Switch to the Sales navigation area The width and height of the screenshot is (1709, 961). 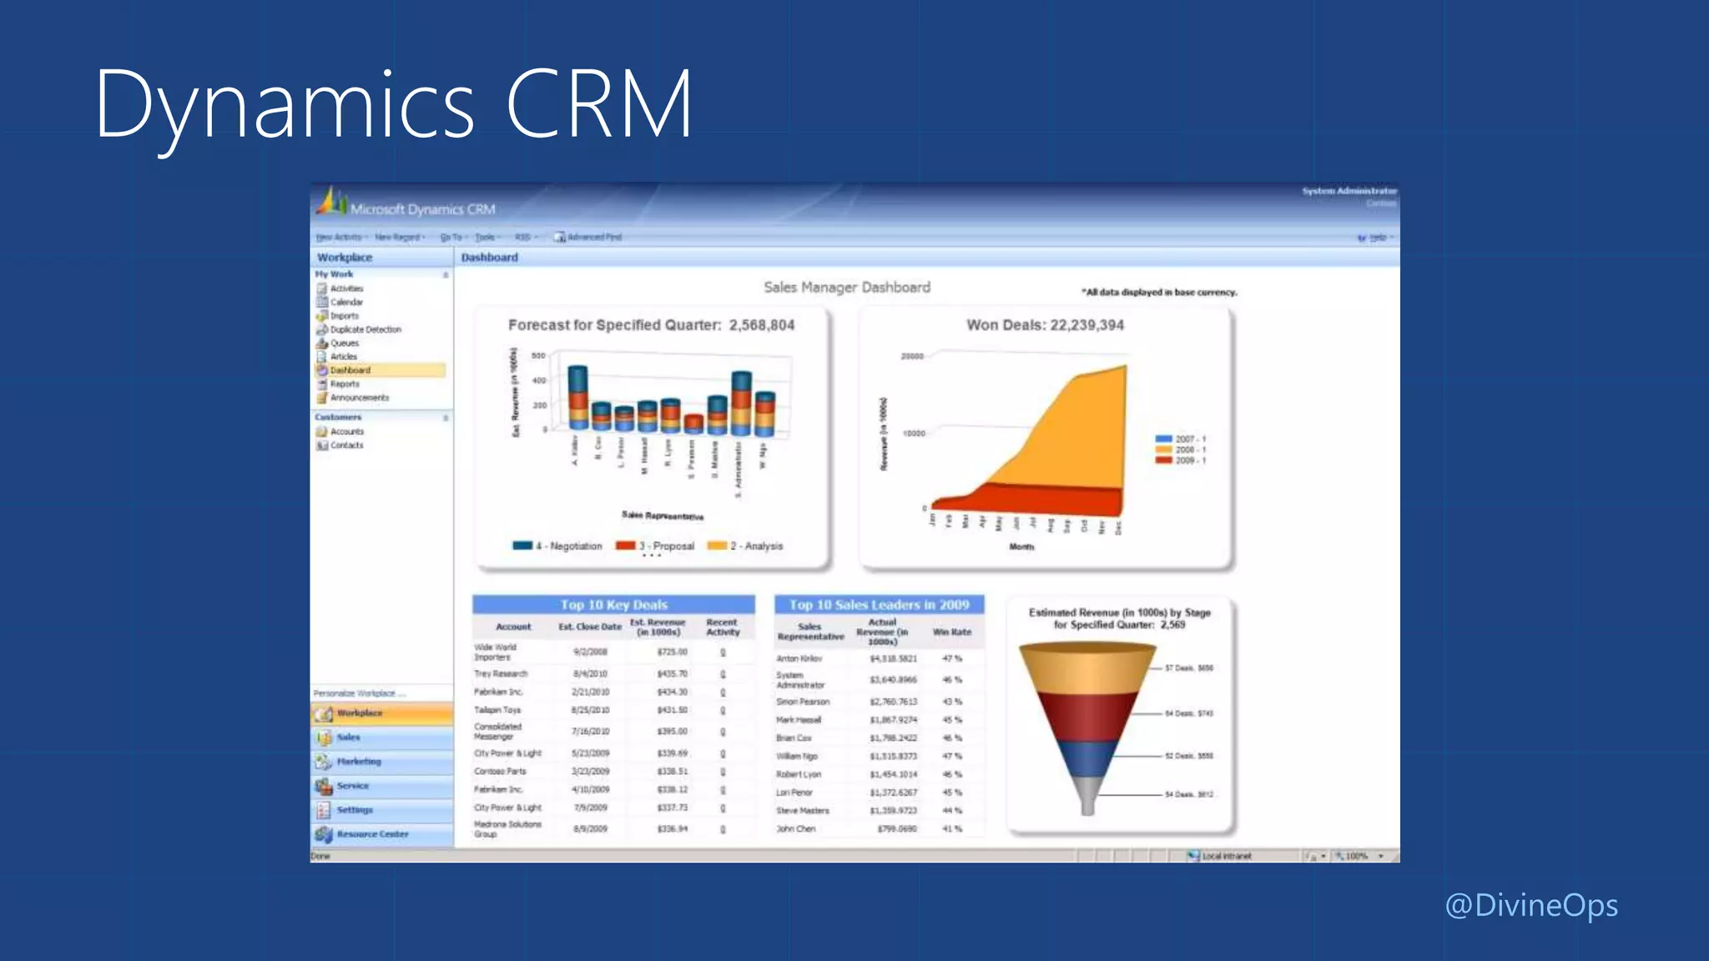tap(349, 737)
